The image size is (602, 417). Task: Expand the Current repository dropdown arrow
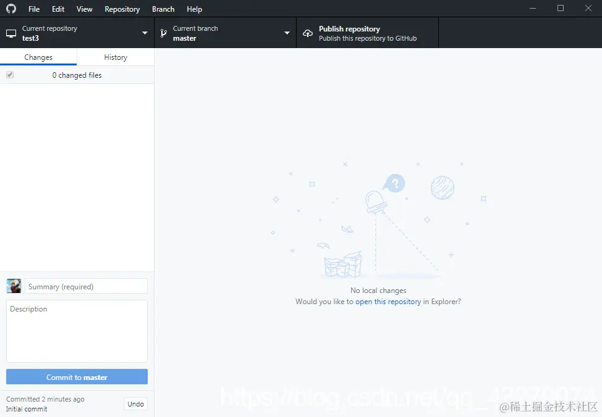[x=145, y=33]
